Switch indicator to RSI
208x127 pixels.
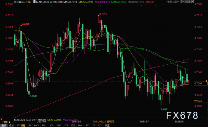click(x=87, y=125)
